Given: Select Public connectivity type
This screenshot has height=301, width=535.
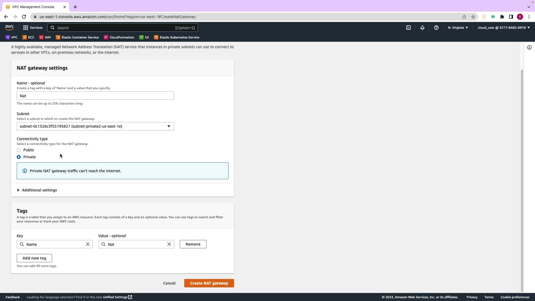Looking at the screenshot, I should click(x=19, y=150).
